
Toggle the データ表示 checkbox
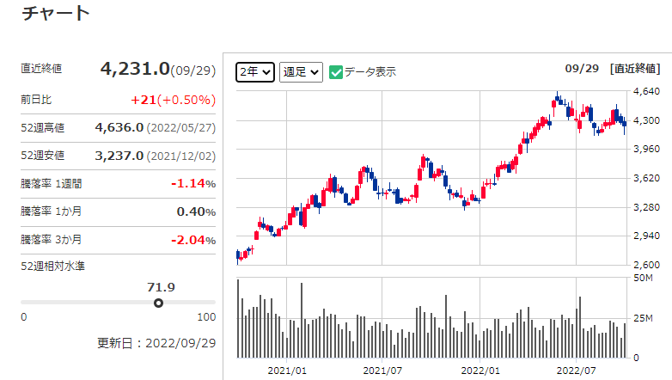[x=336, y=72]
